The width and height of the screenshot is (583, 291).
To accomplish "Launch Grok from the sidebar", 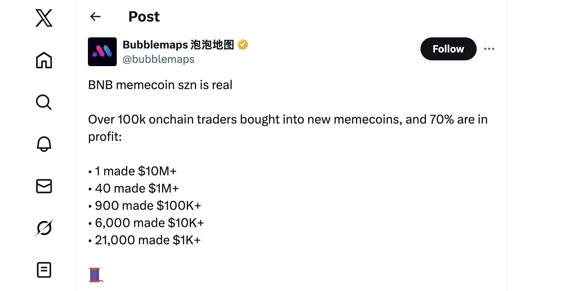I will (x=44, y=228).
